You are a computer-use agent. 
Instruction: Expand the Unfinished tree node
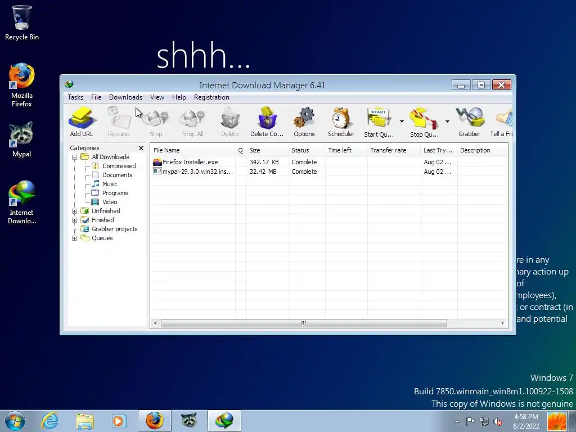pos(75,211)
